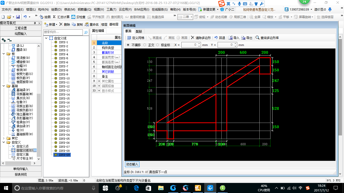344x193 pixels.
Task: Select the 属性编辑 tab
Action: coord(98,31)
